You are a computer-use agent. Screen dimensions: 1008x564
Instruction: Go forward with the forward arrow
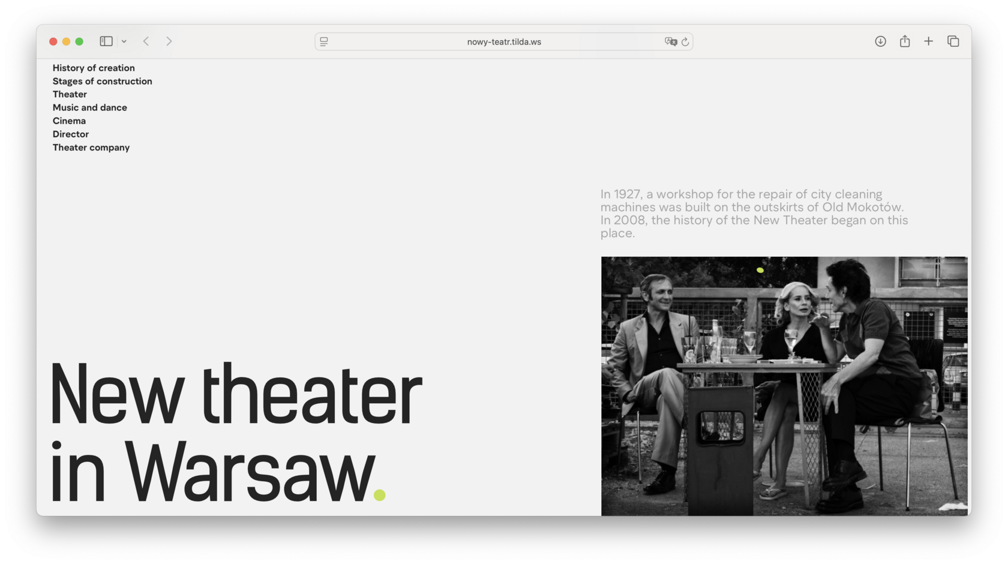point(169,41)
